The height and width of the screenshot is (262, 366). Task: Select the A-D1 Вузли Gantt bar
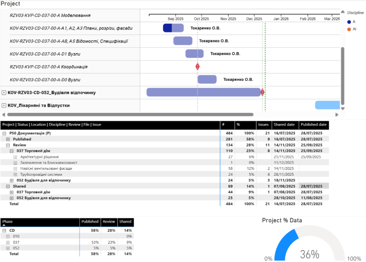coord(194,54)
